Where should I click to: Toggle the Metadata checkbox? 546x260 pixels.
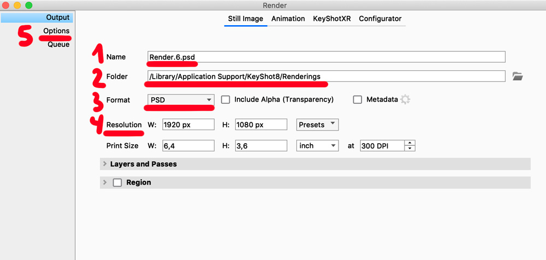(x=357, y=99)
